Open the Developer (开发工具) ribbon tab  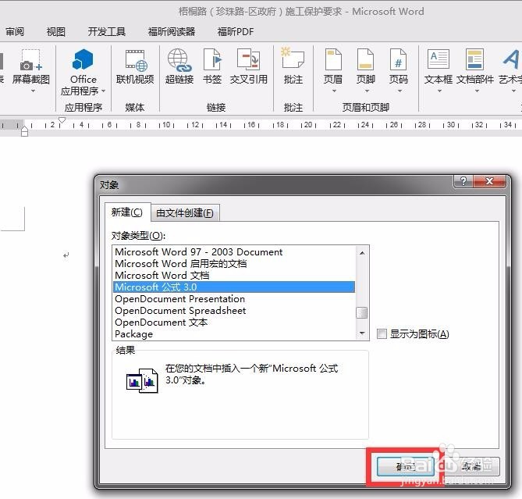[107, 32]
